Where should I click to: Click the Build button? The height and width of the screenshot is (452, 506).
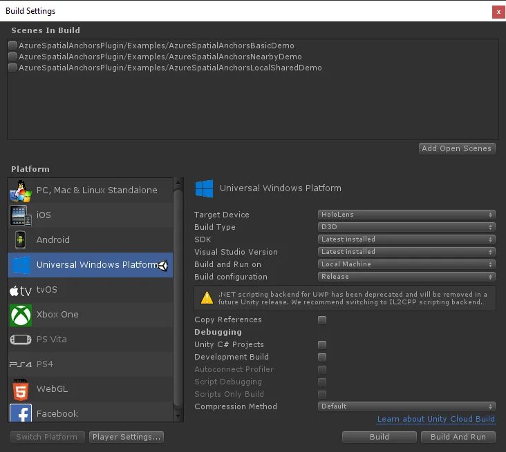coord(379,438)
